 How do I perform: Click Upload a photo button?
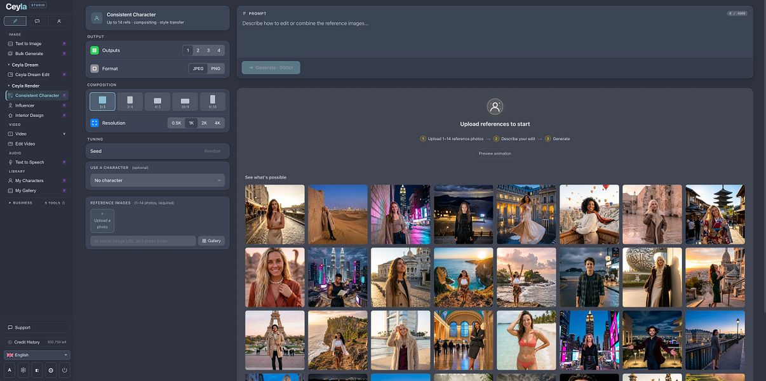(102, 221)
